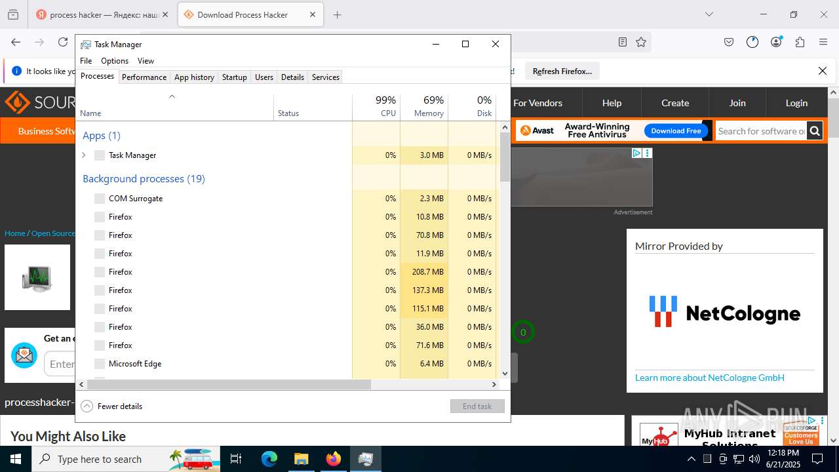Switch to the Details tab
This screenshot has width=839, height=472.
[292, 77]
